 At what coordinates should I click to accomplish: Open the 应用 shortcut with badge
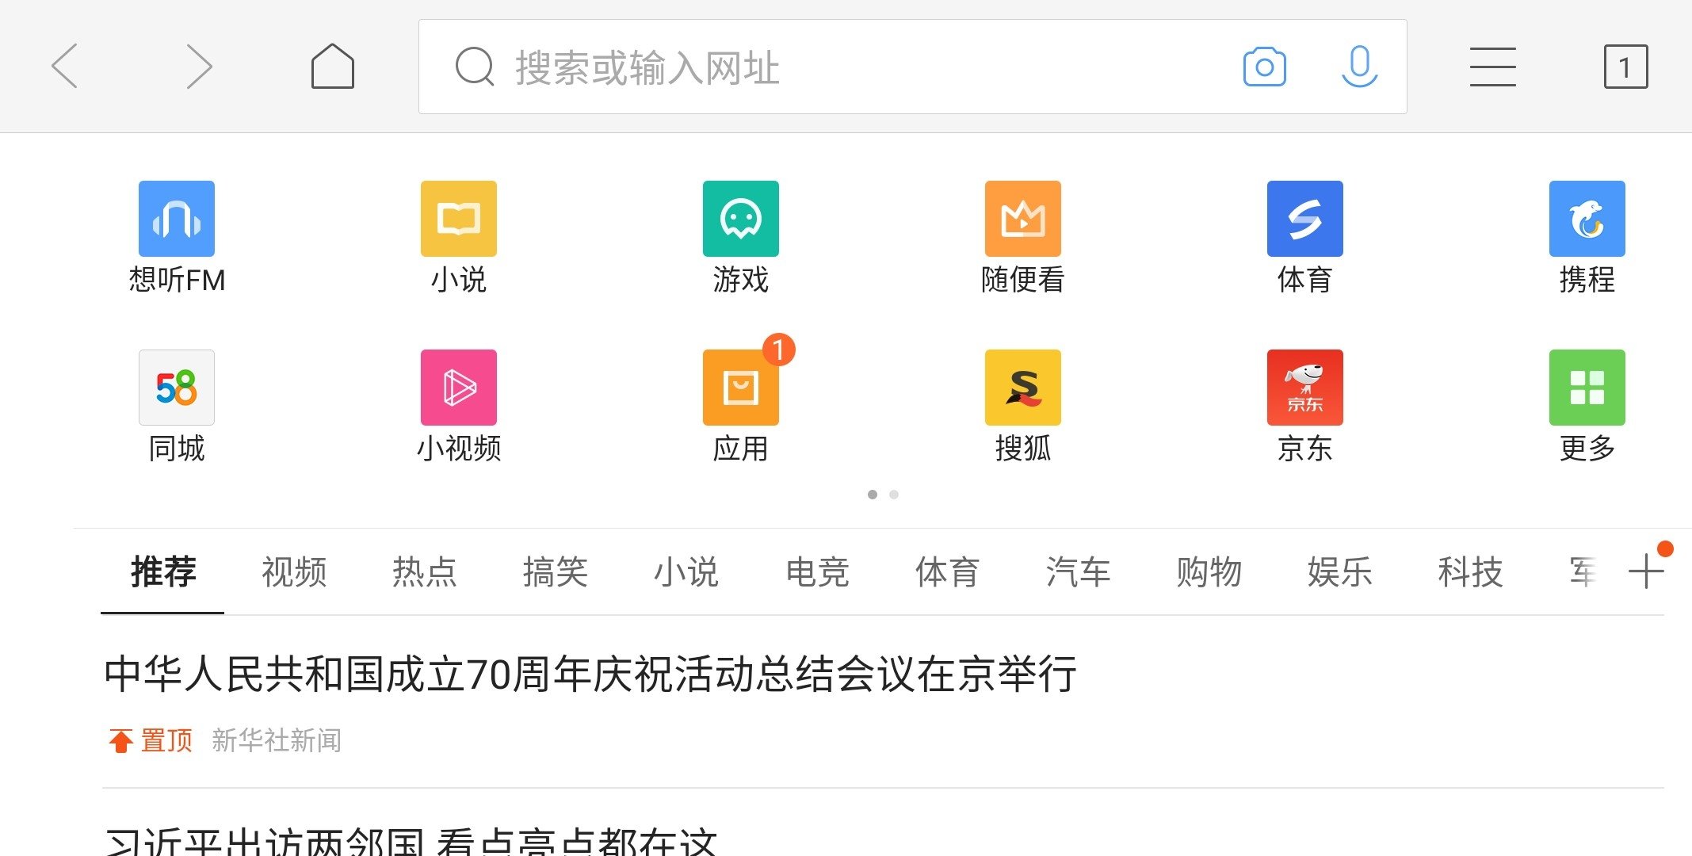[741, 406]
